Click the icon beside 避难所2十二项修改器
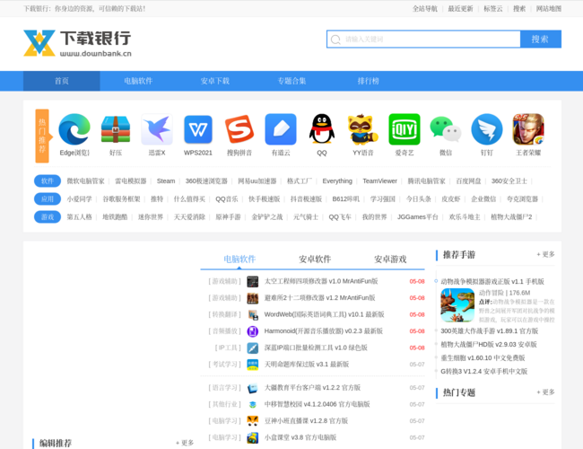 pos(252,298)
